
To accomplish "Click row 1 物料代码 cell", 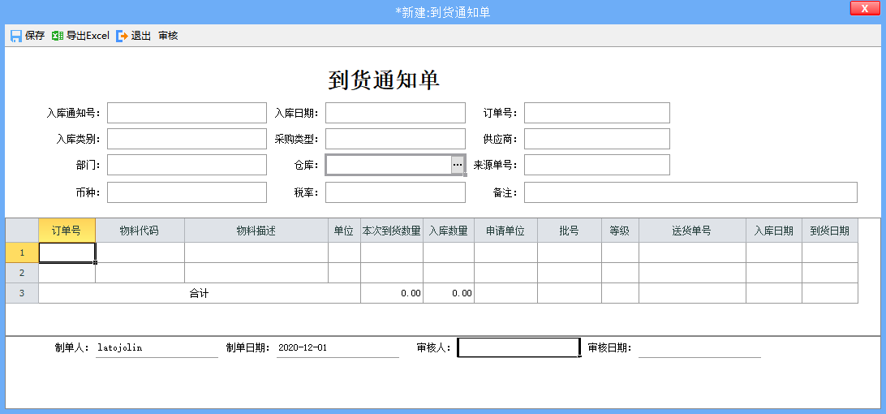I will pyautogui.click(x=140, y=252).
